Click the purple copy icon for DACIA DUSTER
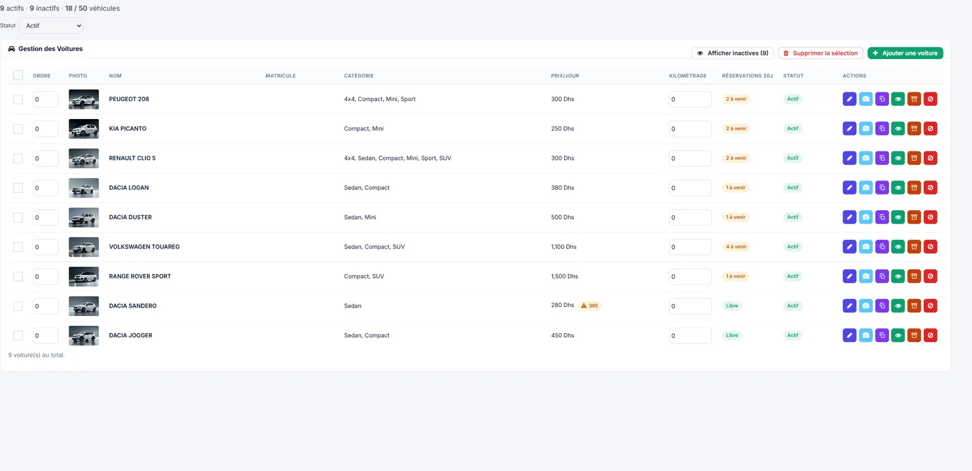 tap(882, 217)
